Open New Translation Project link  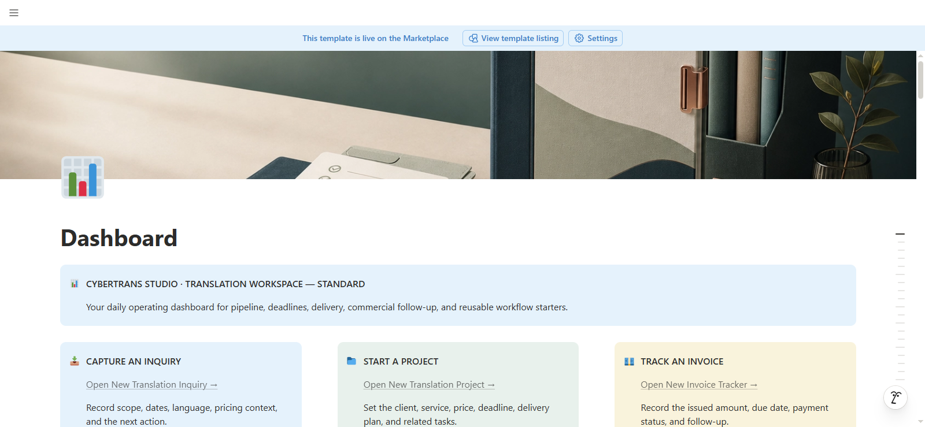(x=429, y=385)
